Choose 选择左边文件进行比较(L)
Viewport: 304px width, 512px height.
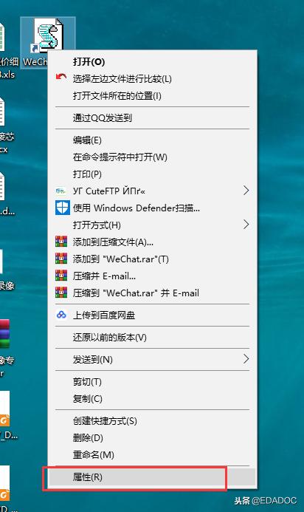pyautogui.click(x=152, y=79)
